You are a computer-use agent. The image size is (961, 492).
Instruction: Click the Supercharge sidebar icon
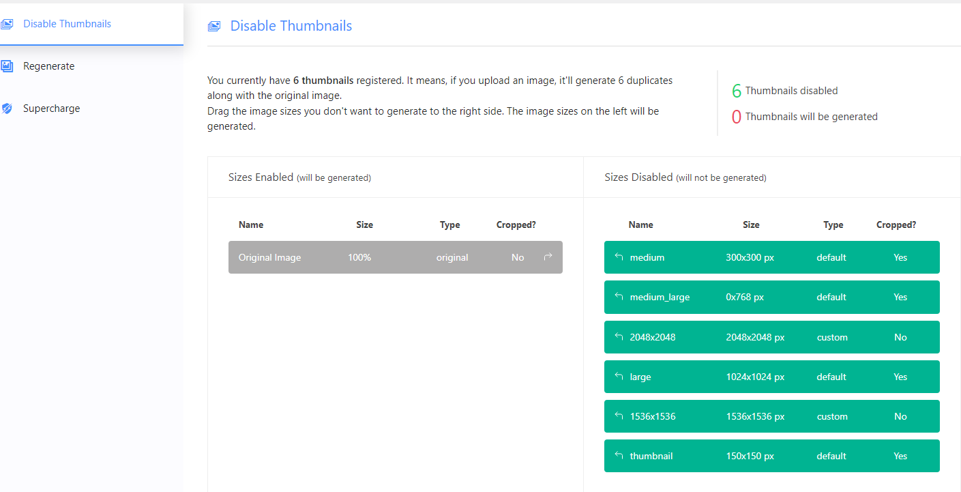tap(7, 108)
